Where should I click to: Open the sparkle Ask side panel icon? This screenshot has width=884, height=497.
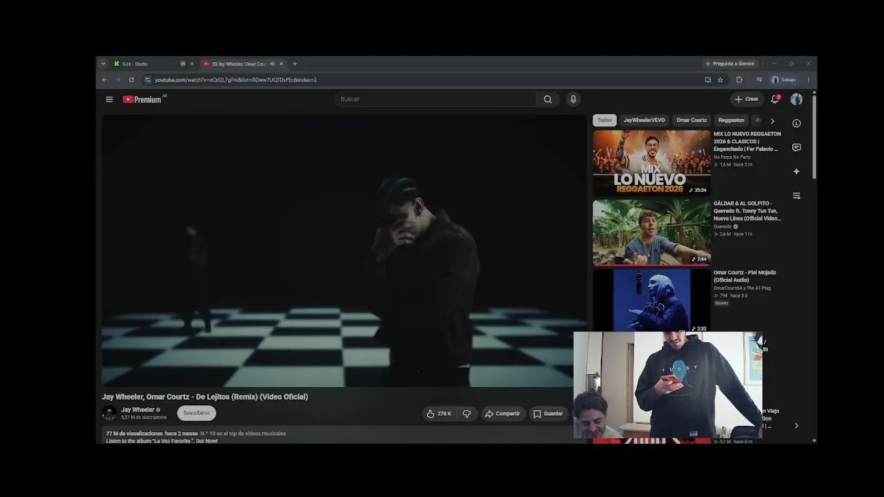coord(796,171)
